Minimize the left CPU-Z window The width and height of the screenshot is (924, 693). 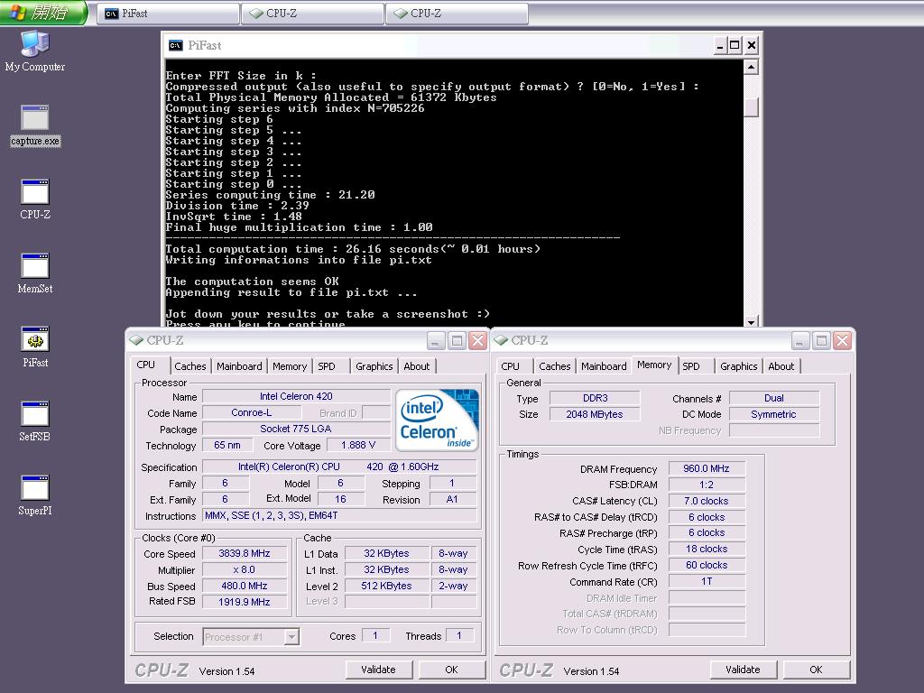pos(436,340)
